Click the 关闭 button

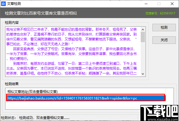click(164, 40)
